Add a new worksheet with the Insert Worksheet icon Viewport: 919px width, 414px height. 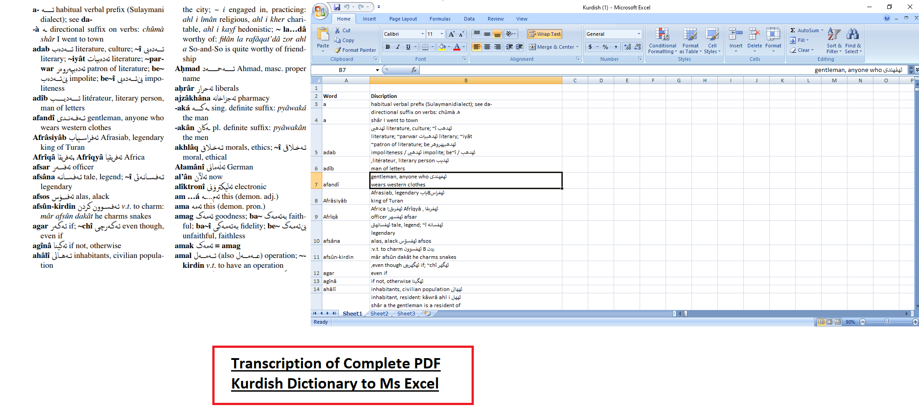[427, 313]
